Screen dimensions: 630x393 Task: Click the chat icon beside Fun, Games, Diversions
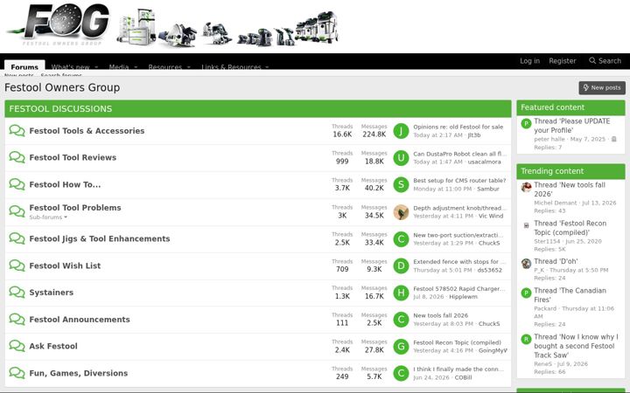17,373
